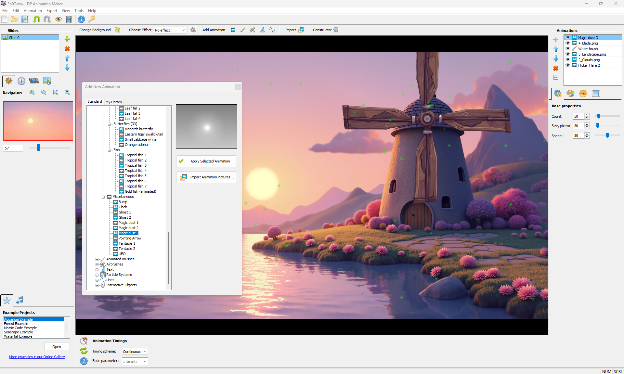This screenshot has width=624, height=374.
Task: Delete the selected animation with the red X
Action: click(x=556, y=68)
